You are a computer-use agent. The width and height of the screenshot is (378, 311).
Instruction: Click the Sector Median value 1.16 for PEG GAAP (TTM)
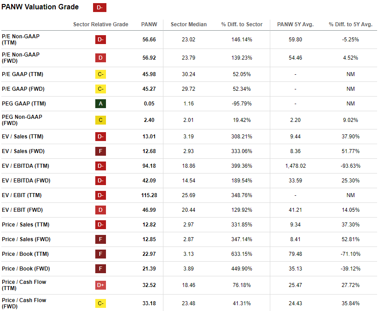pyautogui.click(x=189, y=104)
